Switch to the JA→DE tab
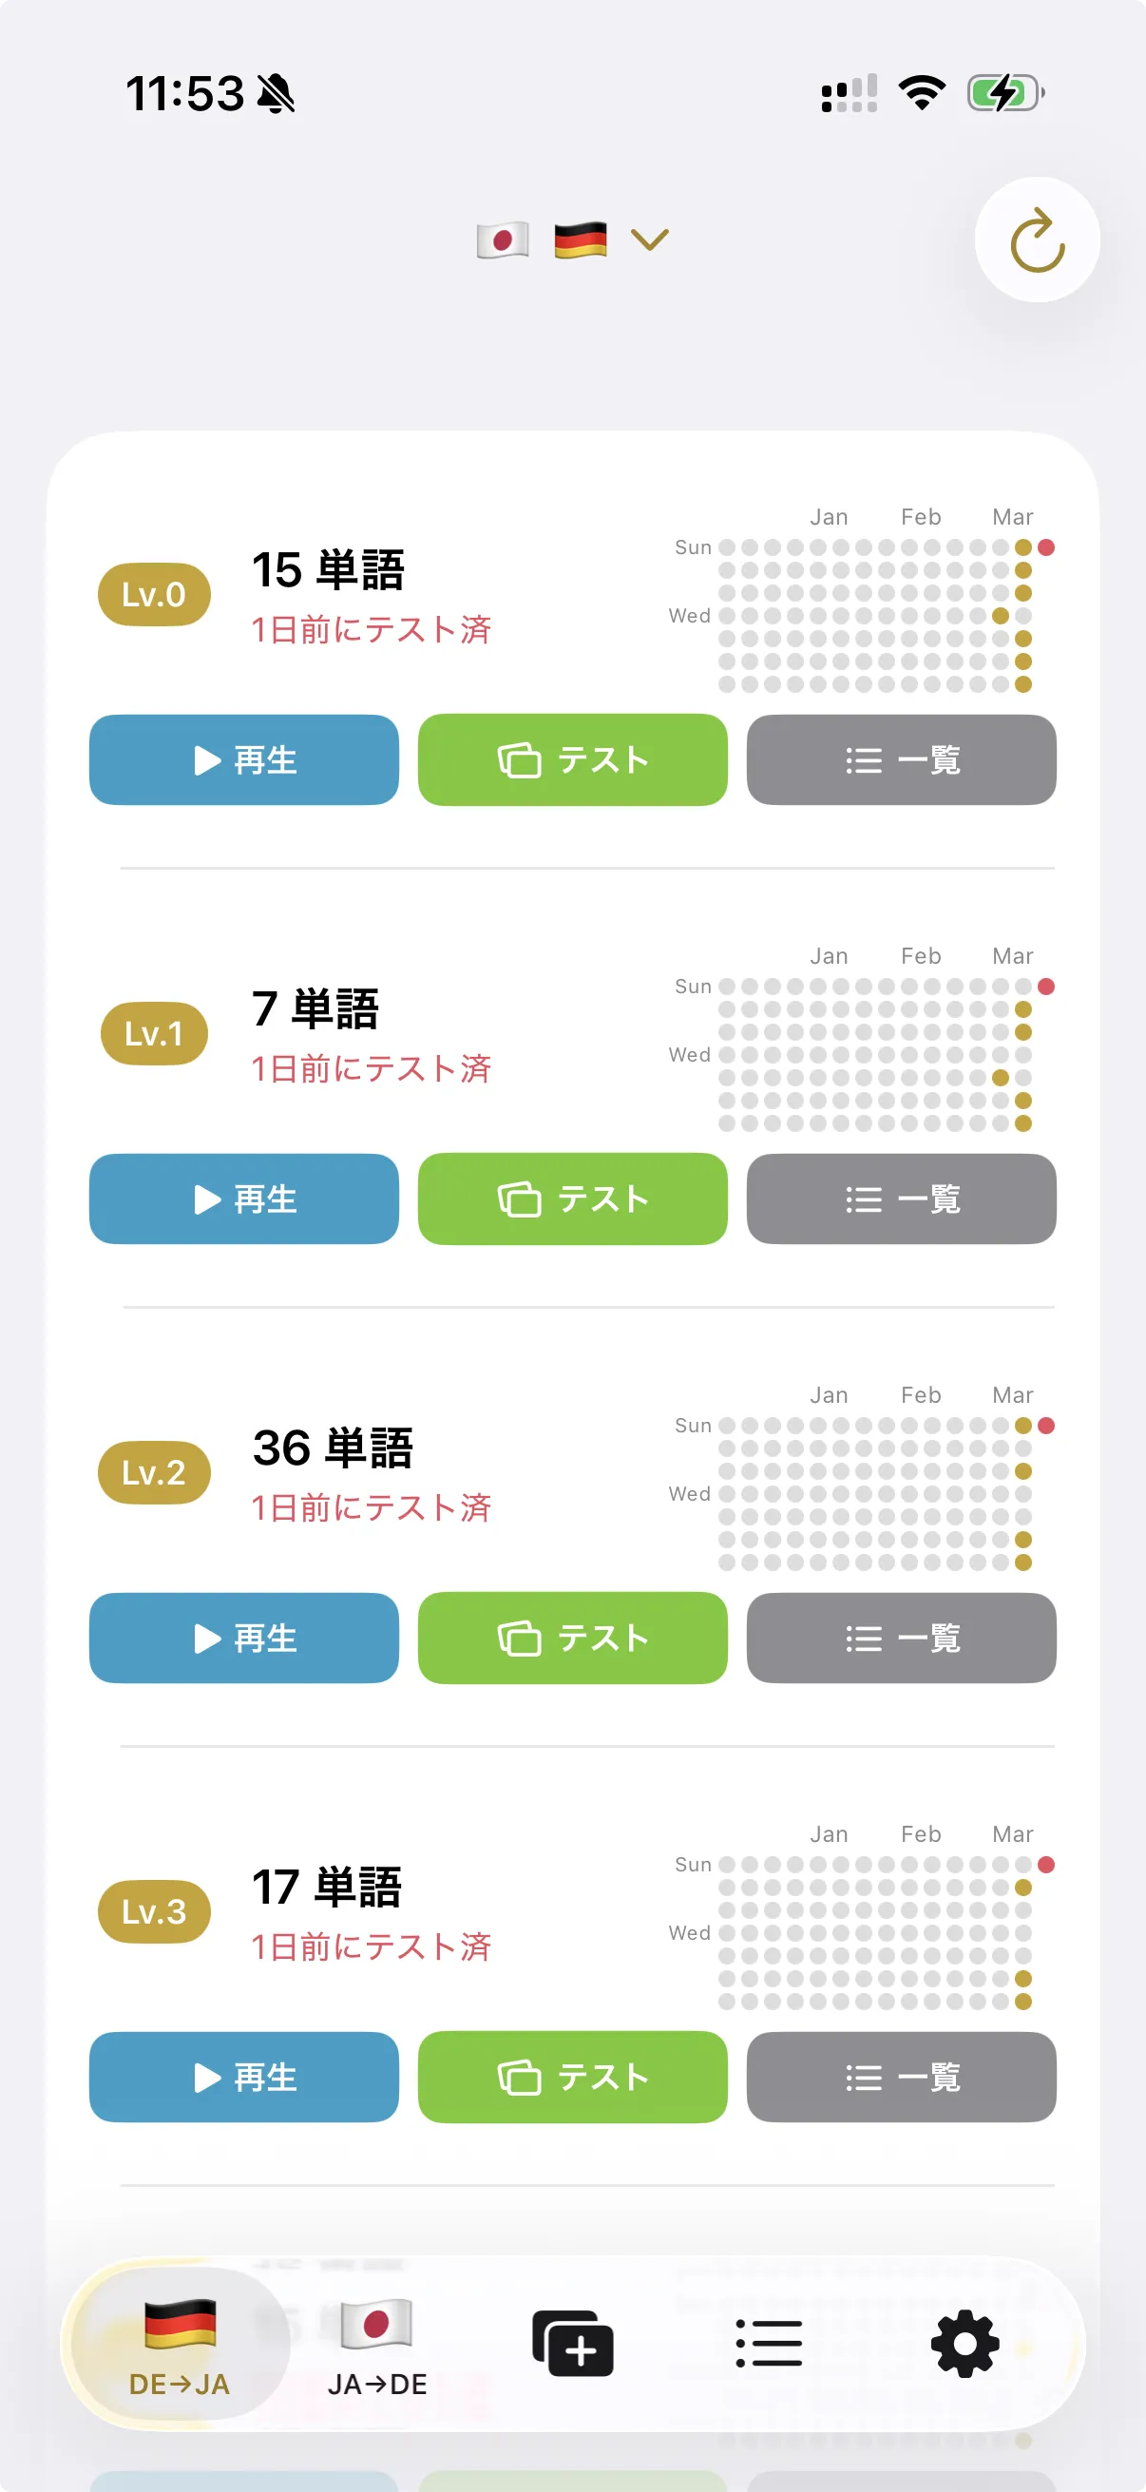 coord(377,2345)
